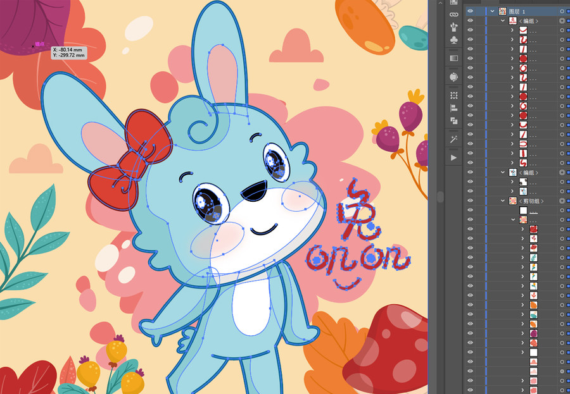Click the bunny's white belly patch
Screen dimensions: 570x394
[251, 307]
